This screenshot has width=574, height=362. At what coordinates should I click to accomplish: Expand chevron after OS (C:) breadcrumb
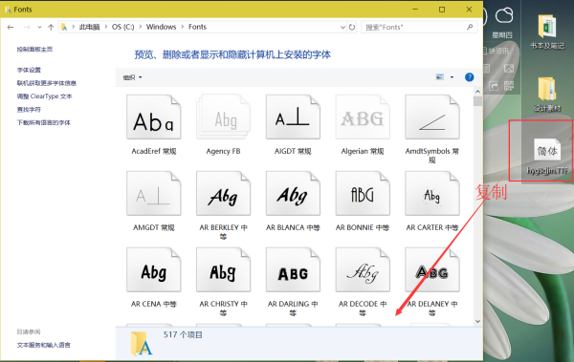141,27
